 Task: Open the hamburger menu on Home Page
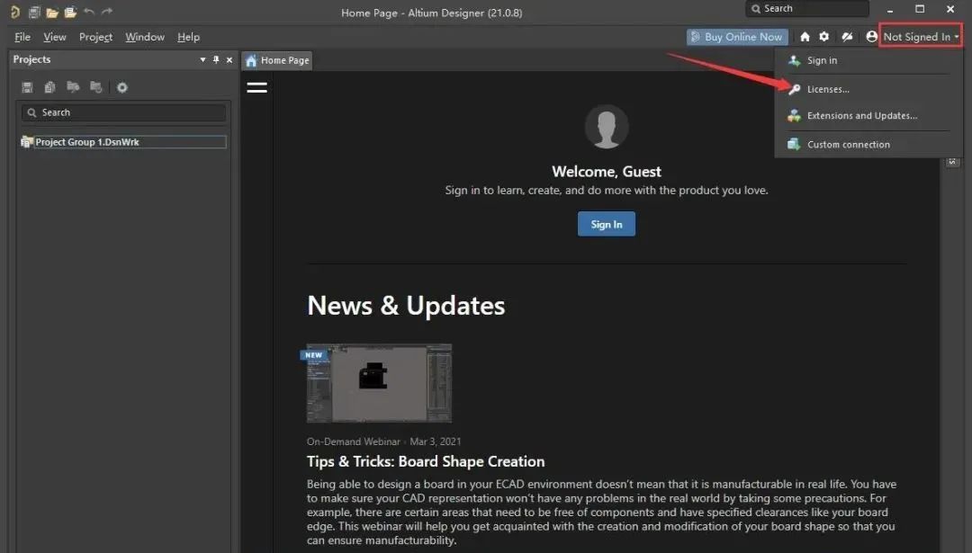256,87
